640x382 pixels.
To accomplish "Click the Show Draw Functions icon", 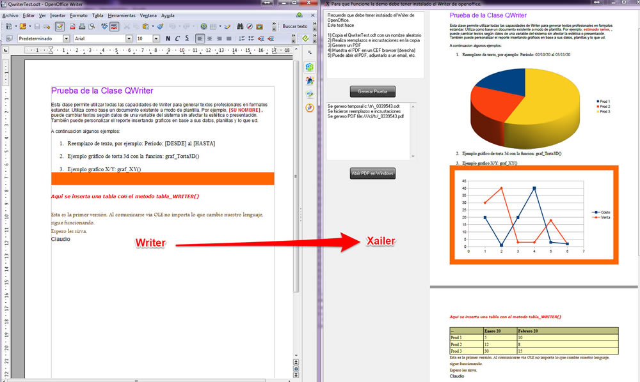I will coord(227,26).
